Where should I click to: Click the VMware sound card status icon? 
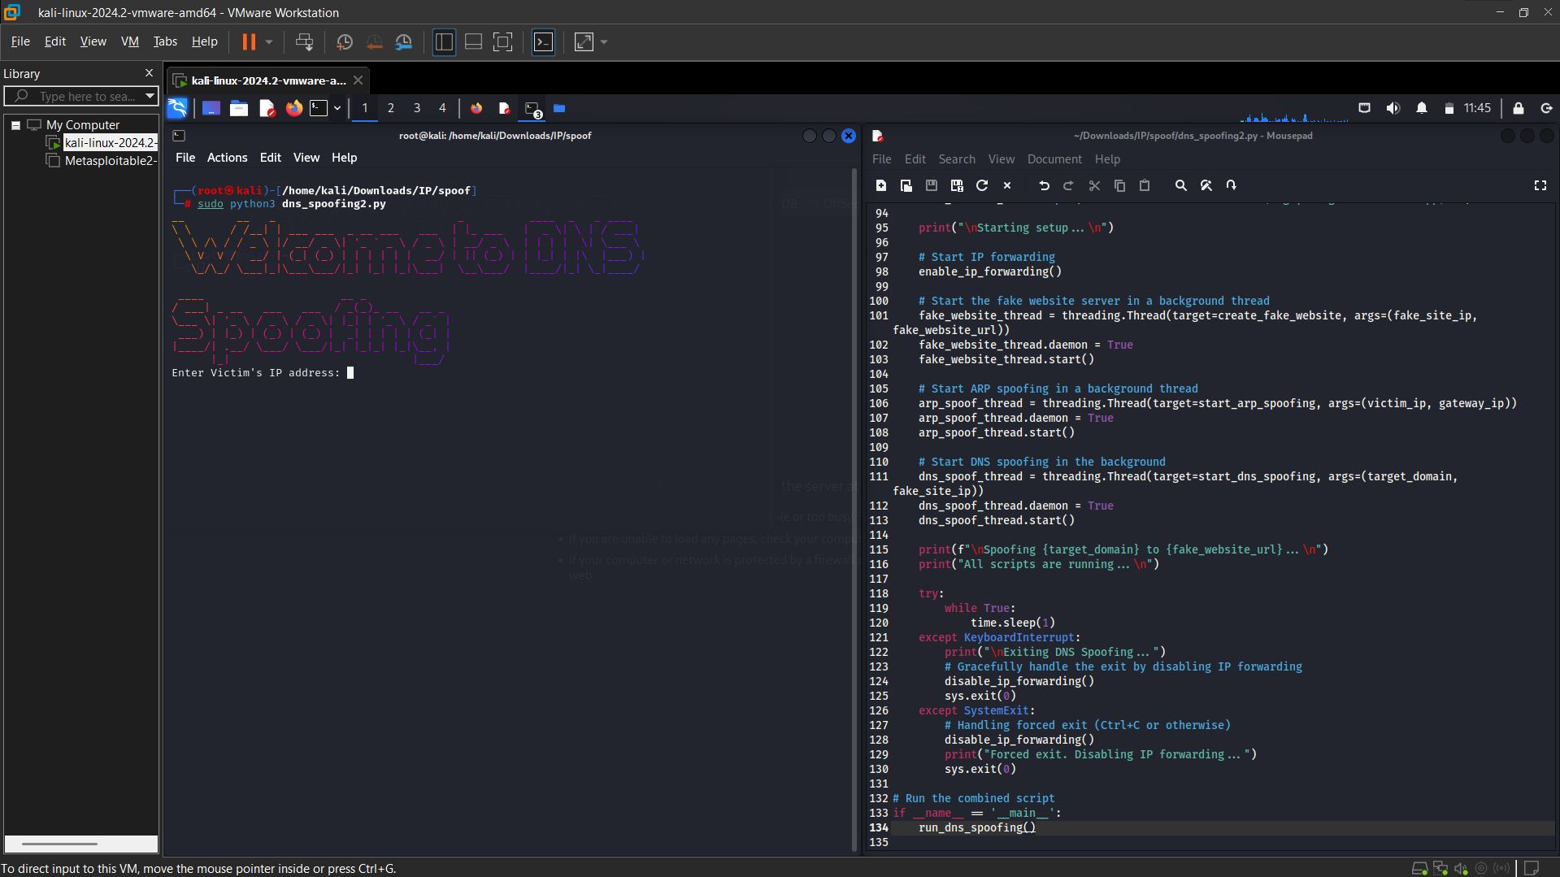pos(1461,868)
